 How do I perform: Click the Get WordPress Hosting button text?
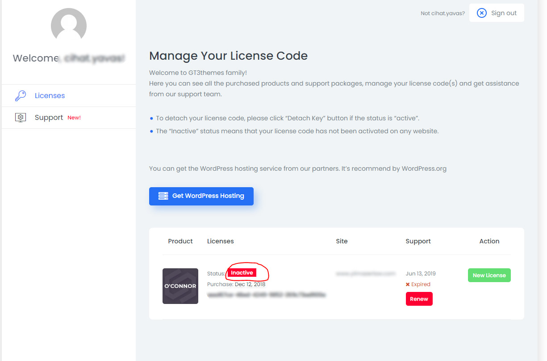pyautogui.click(x=208, y=196)
